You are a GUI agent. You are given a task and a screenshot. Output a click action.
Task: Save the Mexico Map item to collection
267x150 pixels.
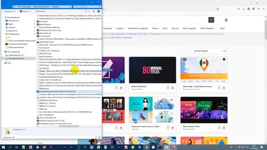pos(219,88)
